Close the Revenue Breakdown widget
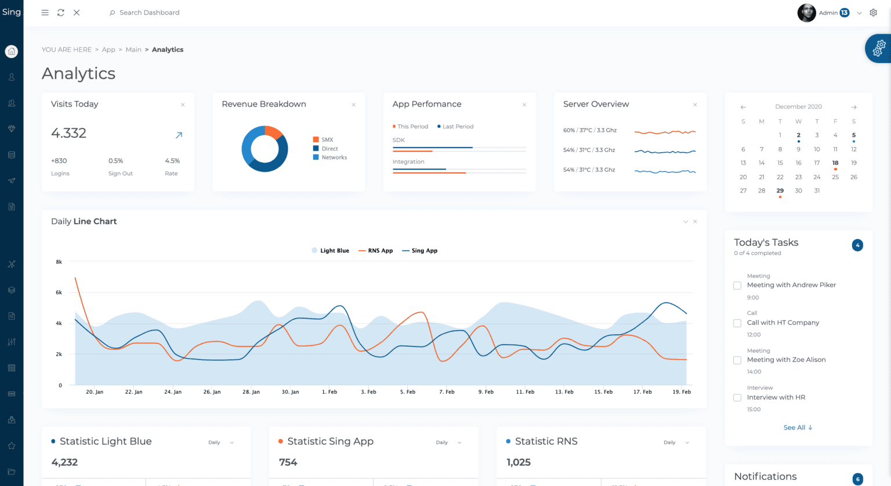 coord(353,105)
